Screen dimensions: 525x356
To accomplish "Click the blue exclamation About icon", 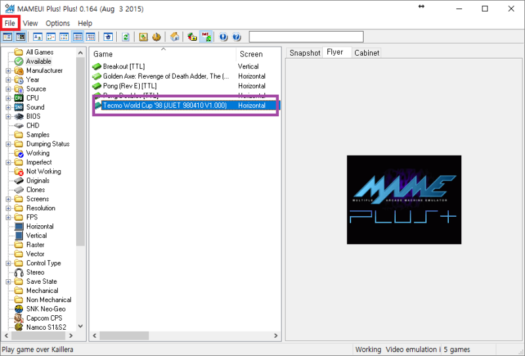I will click(x=223, y=37).
